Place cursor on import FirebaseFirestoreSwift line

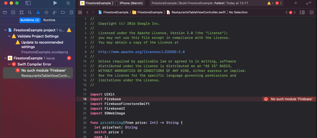coord(120,104)
